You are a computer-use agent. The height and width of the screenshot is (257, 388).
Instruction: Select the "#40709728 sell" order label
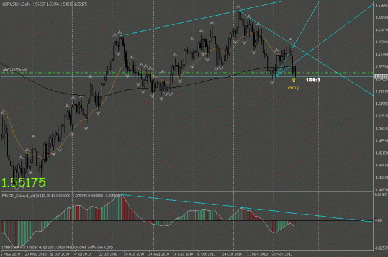tap(15, 70)
